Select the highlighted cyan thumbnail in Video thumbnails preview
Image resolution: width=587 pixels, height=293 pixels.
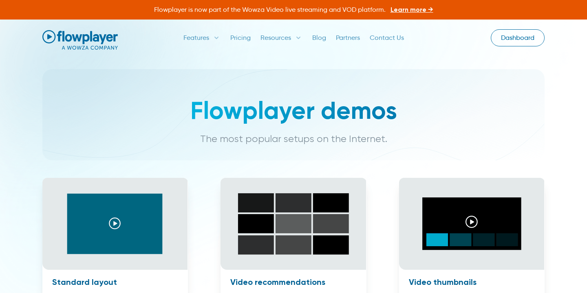[437, 240]
